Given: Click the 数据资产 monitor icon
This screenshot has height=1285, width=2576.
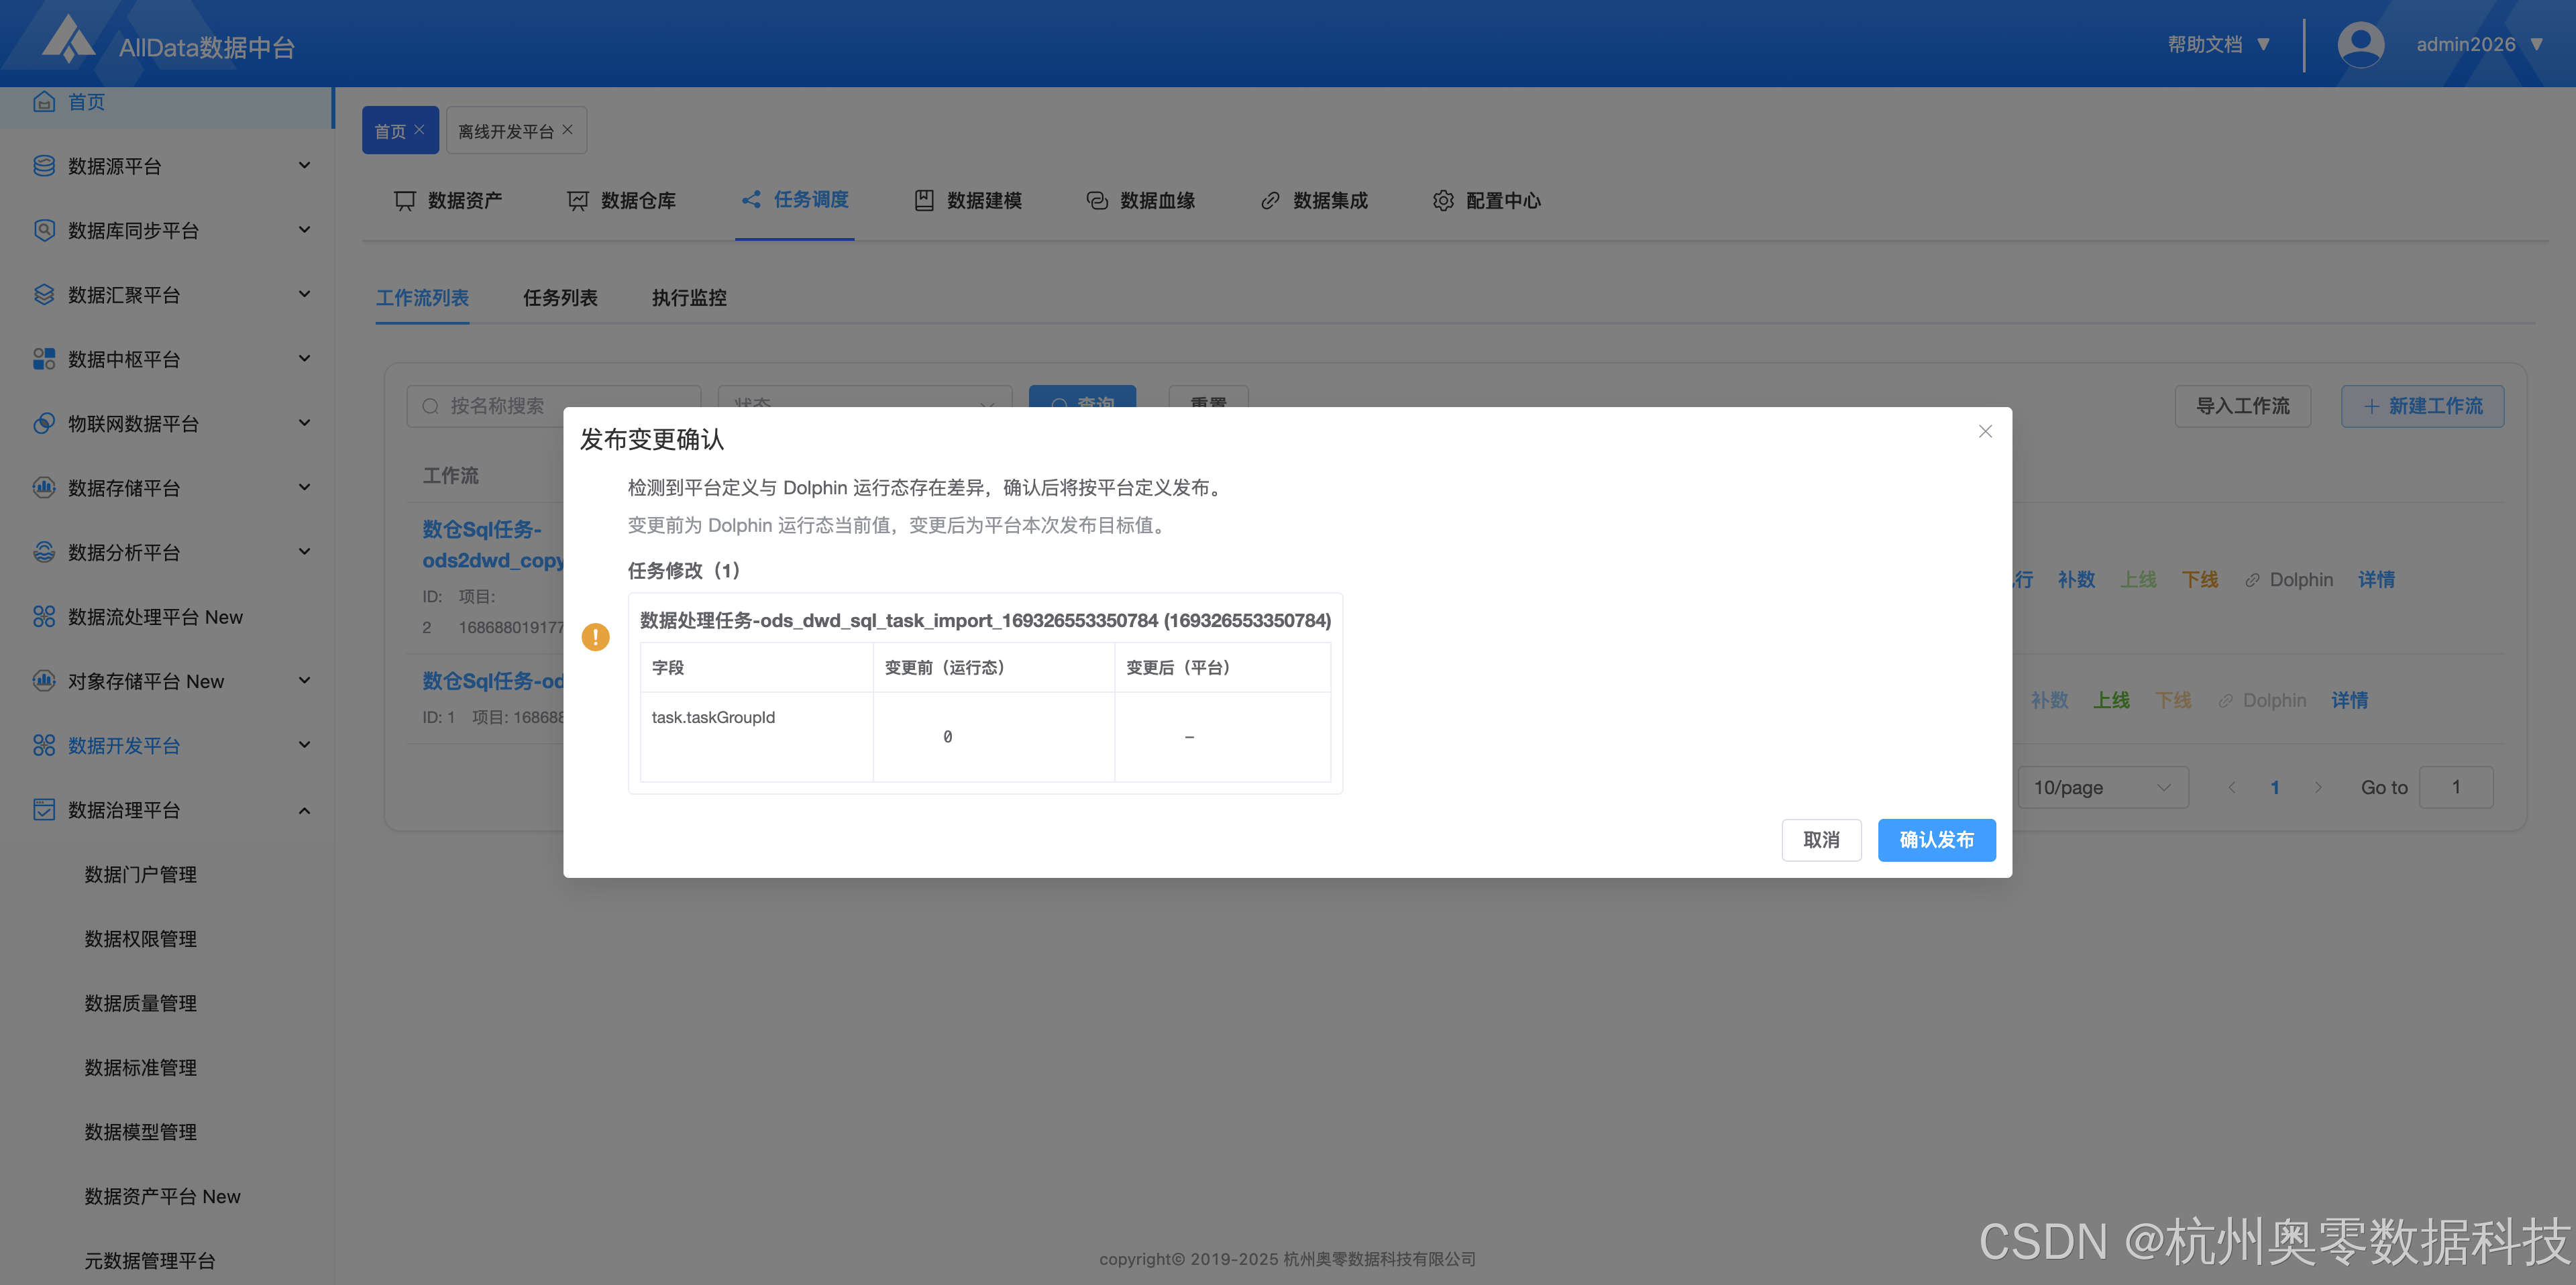Looking at the screenshot, I should (x=405, y=201).
